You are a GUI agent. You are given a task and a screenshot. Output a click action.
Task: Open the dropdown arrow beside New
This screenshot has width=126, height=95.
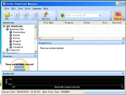tap(11, 15)
